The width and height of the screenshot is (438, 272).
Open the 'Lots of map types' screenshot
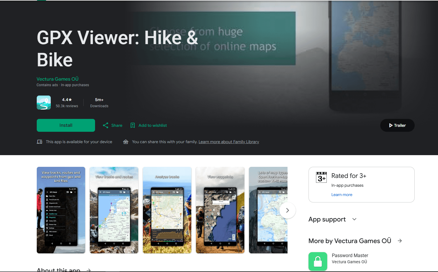[268, 210]
